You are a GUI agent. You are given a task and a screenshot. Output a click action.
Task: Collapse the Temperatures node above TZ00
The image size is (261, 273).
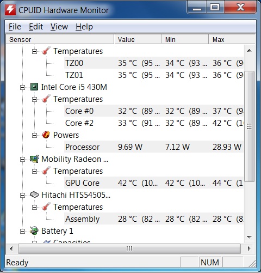coord(34,51)
